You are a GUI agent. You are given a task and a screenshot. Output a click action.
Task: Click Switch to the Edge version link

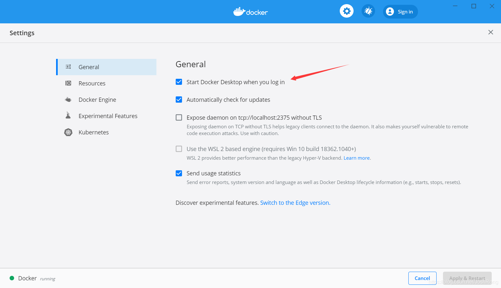click(x=295, y=203)
